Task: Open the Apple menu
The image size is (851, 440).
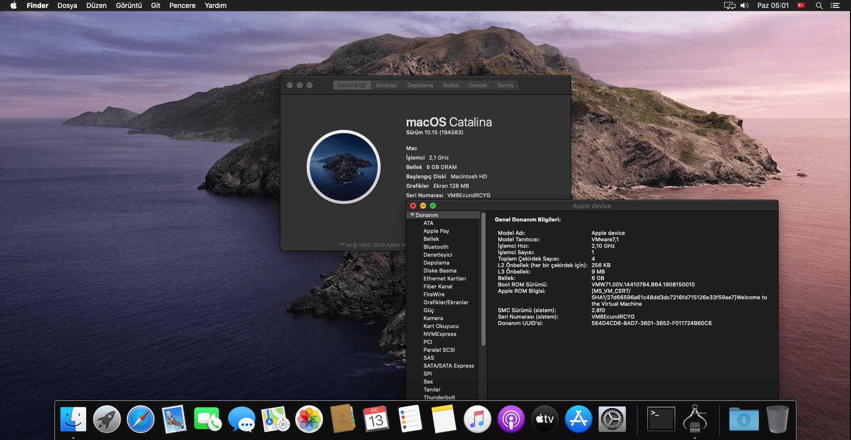Action: [13, 5]
